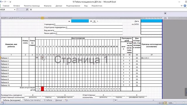Click the Всего отсутствует детей label
This screenshot has height=105, width=187.
click(x=27, y=89)
